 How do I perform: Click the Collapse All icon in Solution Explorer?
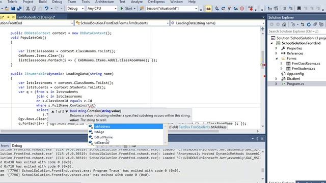coord(315,24)
